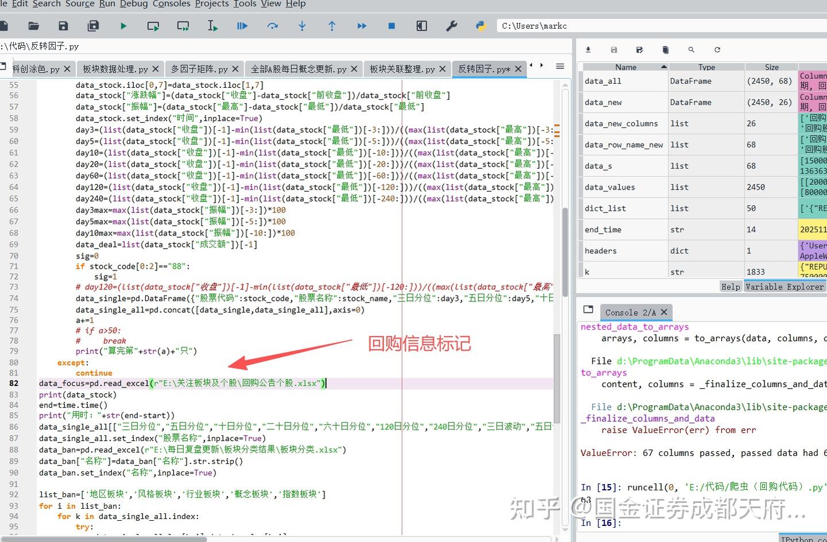Viewport: 827px width, 542px height.
Task: Run the current code cell
Action: click(153, 25)
